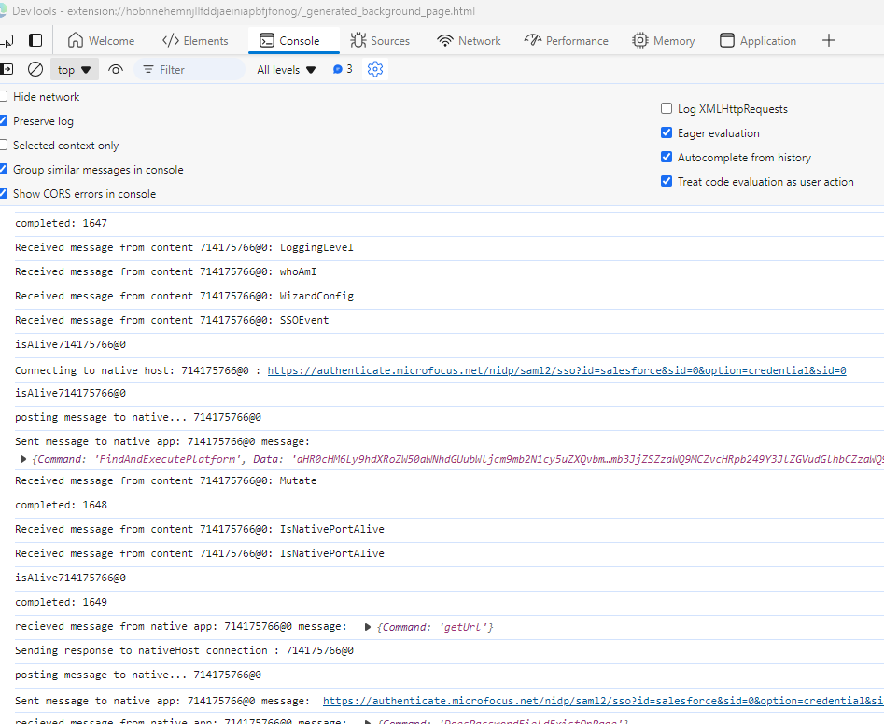
Task: Select the Console tab
Action: coord(294,40)
